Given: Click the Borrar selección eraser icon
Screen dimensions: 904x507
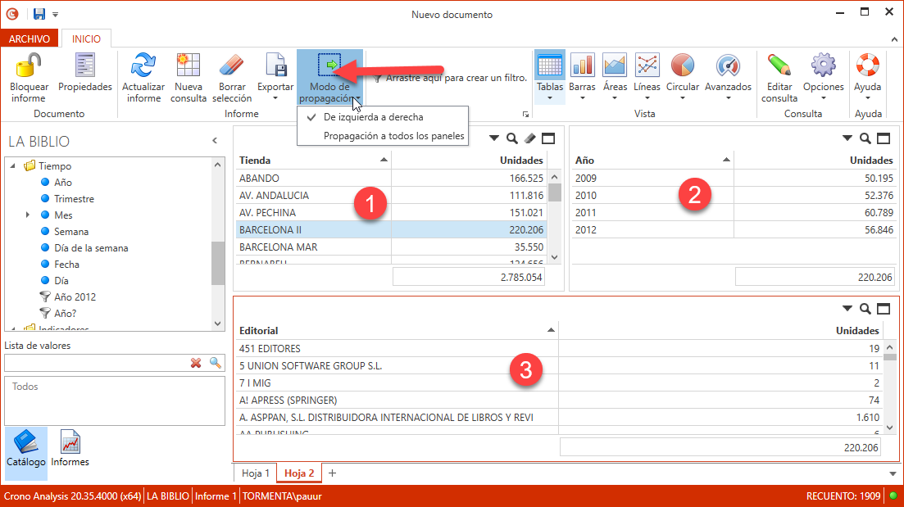Looking at the screenshot, I should point(232,66).
